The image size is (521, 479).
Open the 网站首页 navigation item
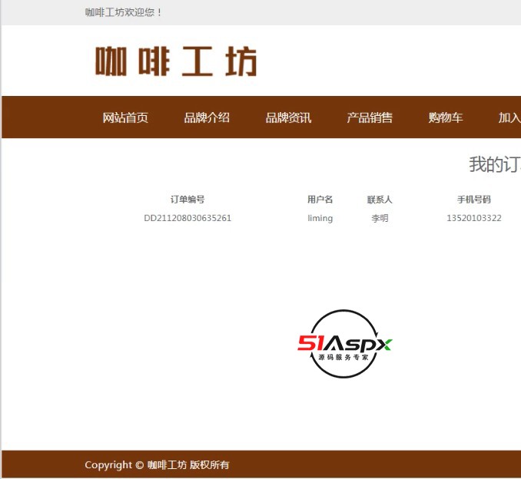pyautogui.click(x=125, y=117)
